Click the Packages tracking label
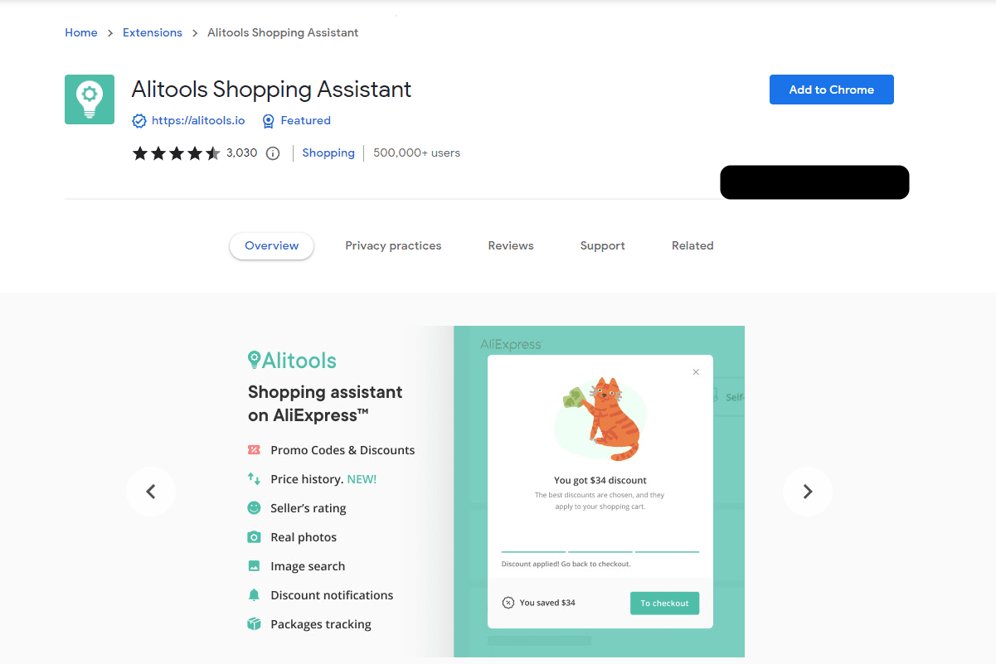 click(x=321, y=624)
